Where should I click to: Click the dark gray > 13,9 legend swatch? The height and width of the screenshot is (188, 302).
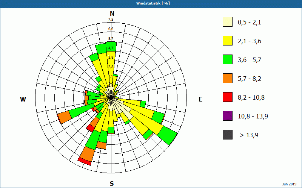(x=228, y=135)
